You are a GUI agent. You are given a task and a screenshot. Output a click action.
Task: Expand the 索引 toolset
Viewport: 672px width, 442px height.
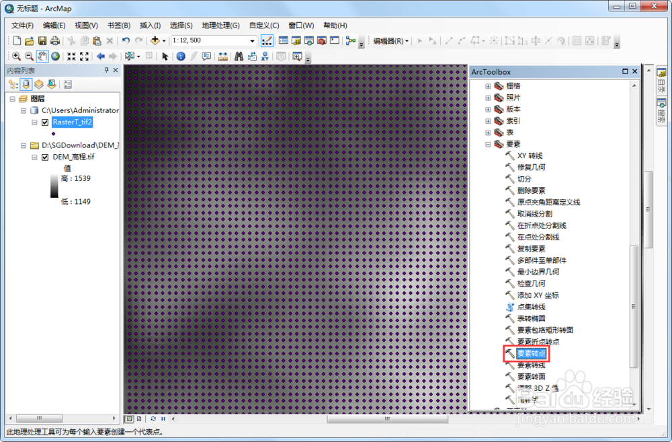pyautogui.click(x=488, y=120)
